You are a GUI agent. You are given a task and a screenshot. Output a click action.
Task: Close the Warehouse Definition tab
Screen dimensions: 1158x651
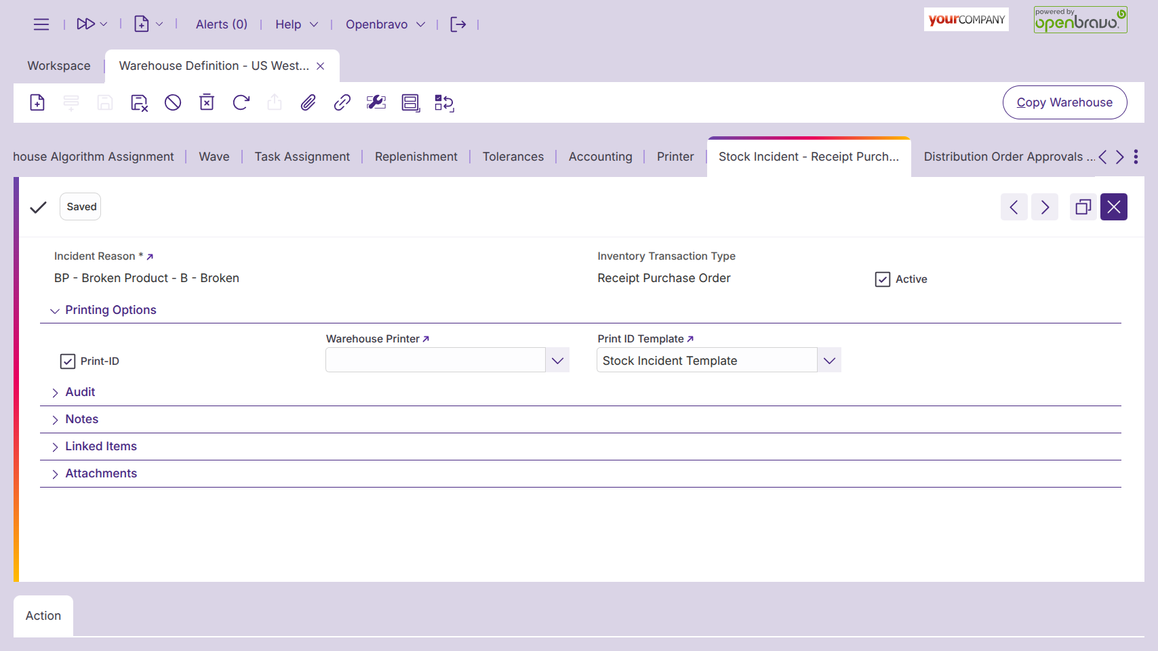point(321,66)
